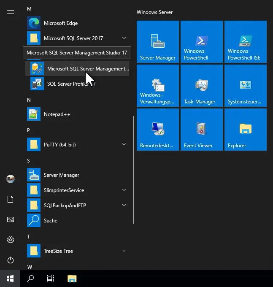Open the Server Manager tile

pyautogui.click(x=158, y=42)
